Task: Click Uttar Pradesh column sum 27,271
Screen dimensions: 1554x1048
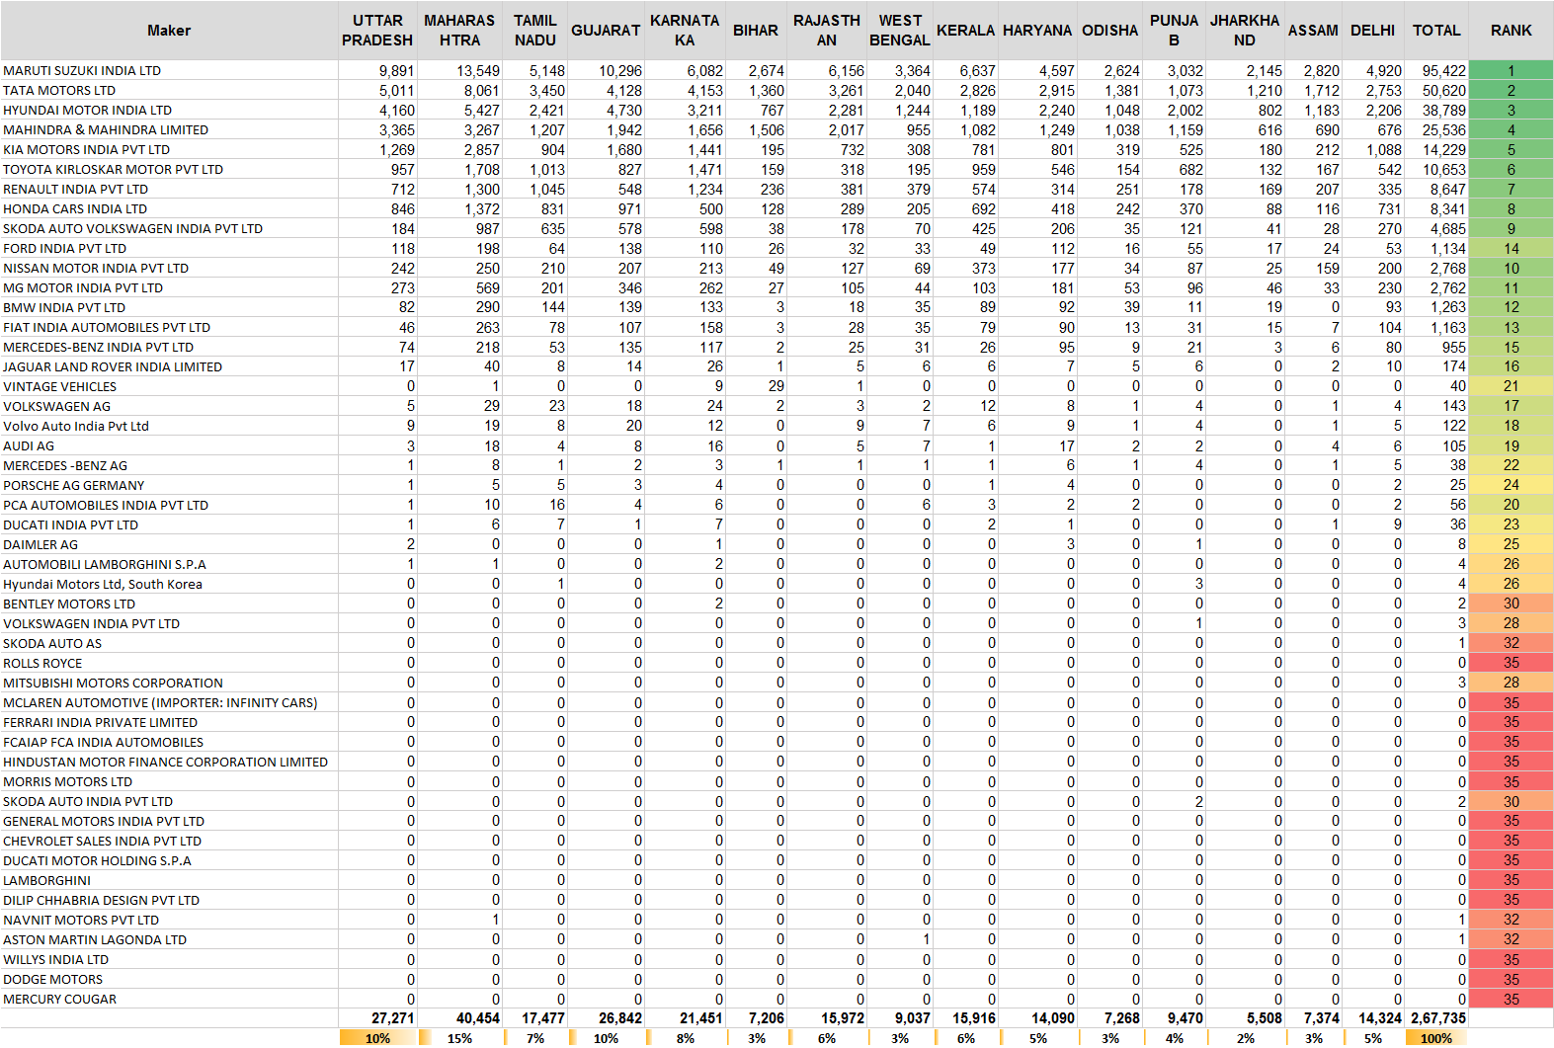Action: click(377, 1018)
